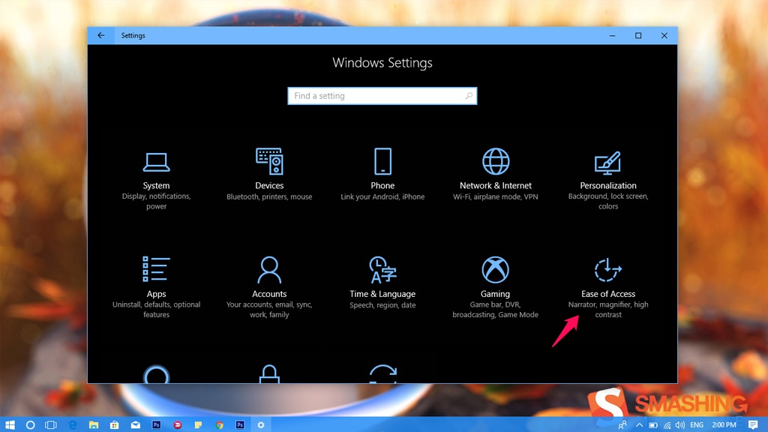Open Microsoft Store from the taskbar
The height and width of the screenshot is (432, 768).
(x=114, y=424)
